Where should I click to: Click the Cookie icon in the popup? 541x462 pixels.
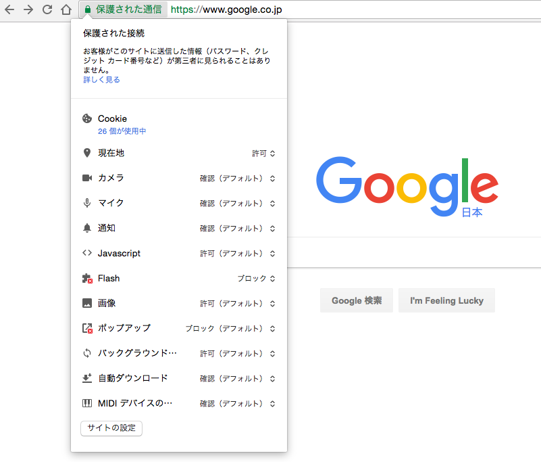(x=87, y=118)
